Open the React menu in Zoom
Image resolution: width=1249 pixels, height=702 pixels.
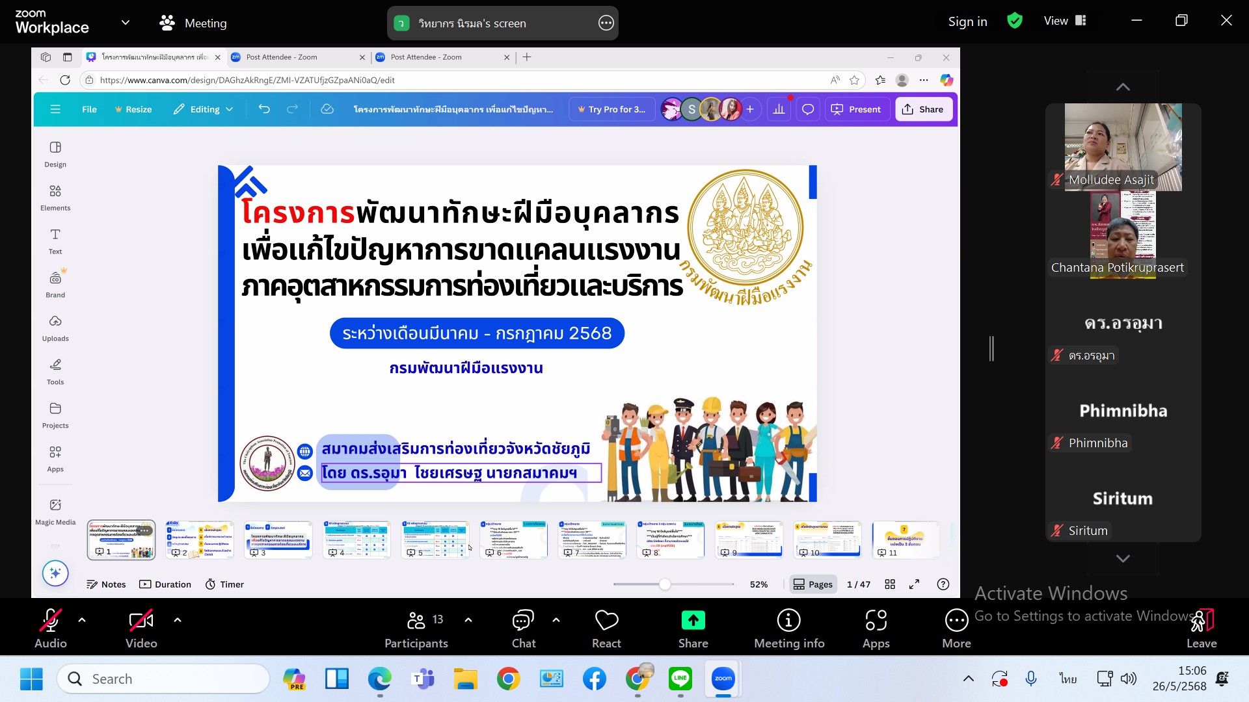pos(606,629)
